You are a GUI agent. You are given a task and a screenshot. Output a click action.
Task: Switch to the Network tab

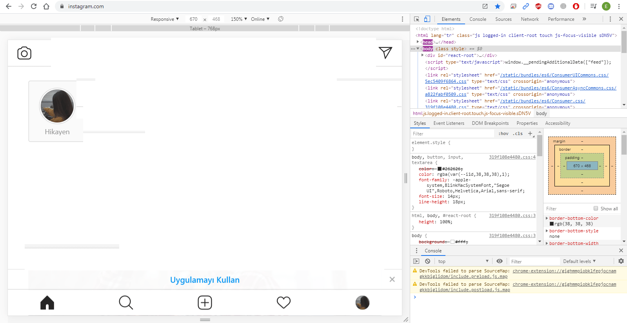coord(530,19)
